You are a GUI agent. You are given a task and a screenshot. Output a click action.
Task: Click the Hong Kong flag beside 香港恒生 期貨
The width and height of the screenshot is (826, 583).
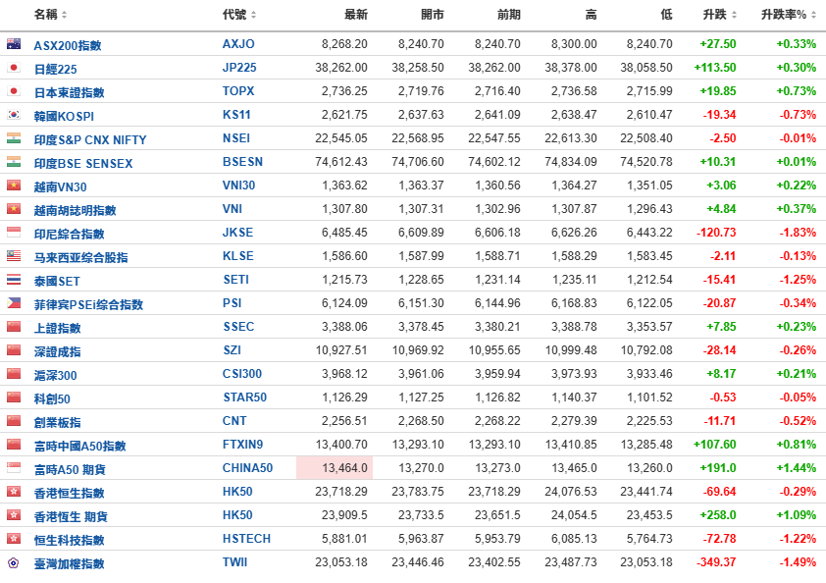point(14,515)
